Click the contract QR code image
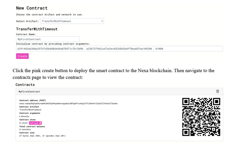This screenshot has height=144, width=236. pos(201,117)
